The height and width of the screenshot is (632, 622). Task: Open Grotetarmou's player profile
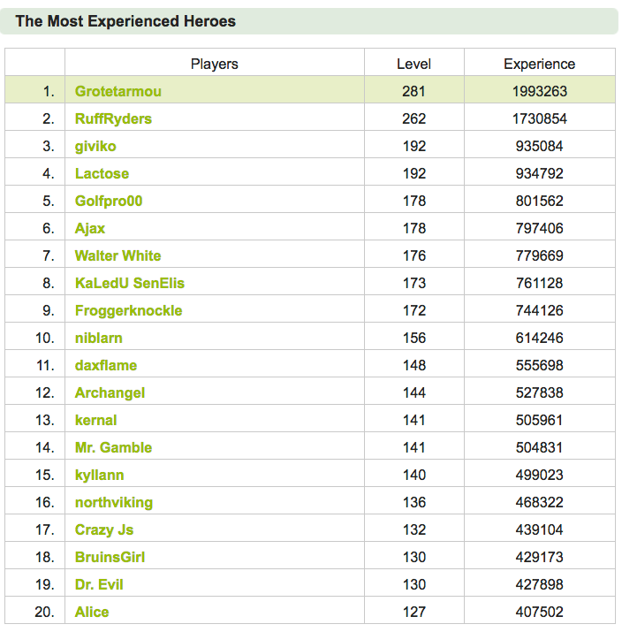point(118,92)
